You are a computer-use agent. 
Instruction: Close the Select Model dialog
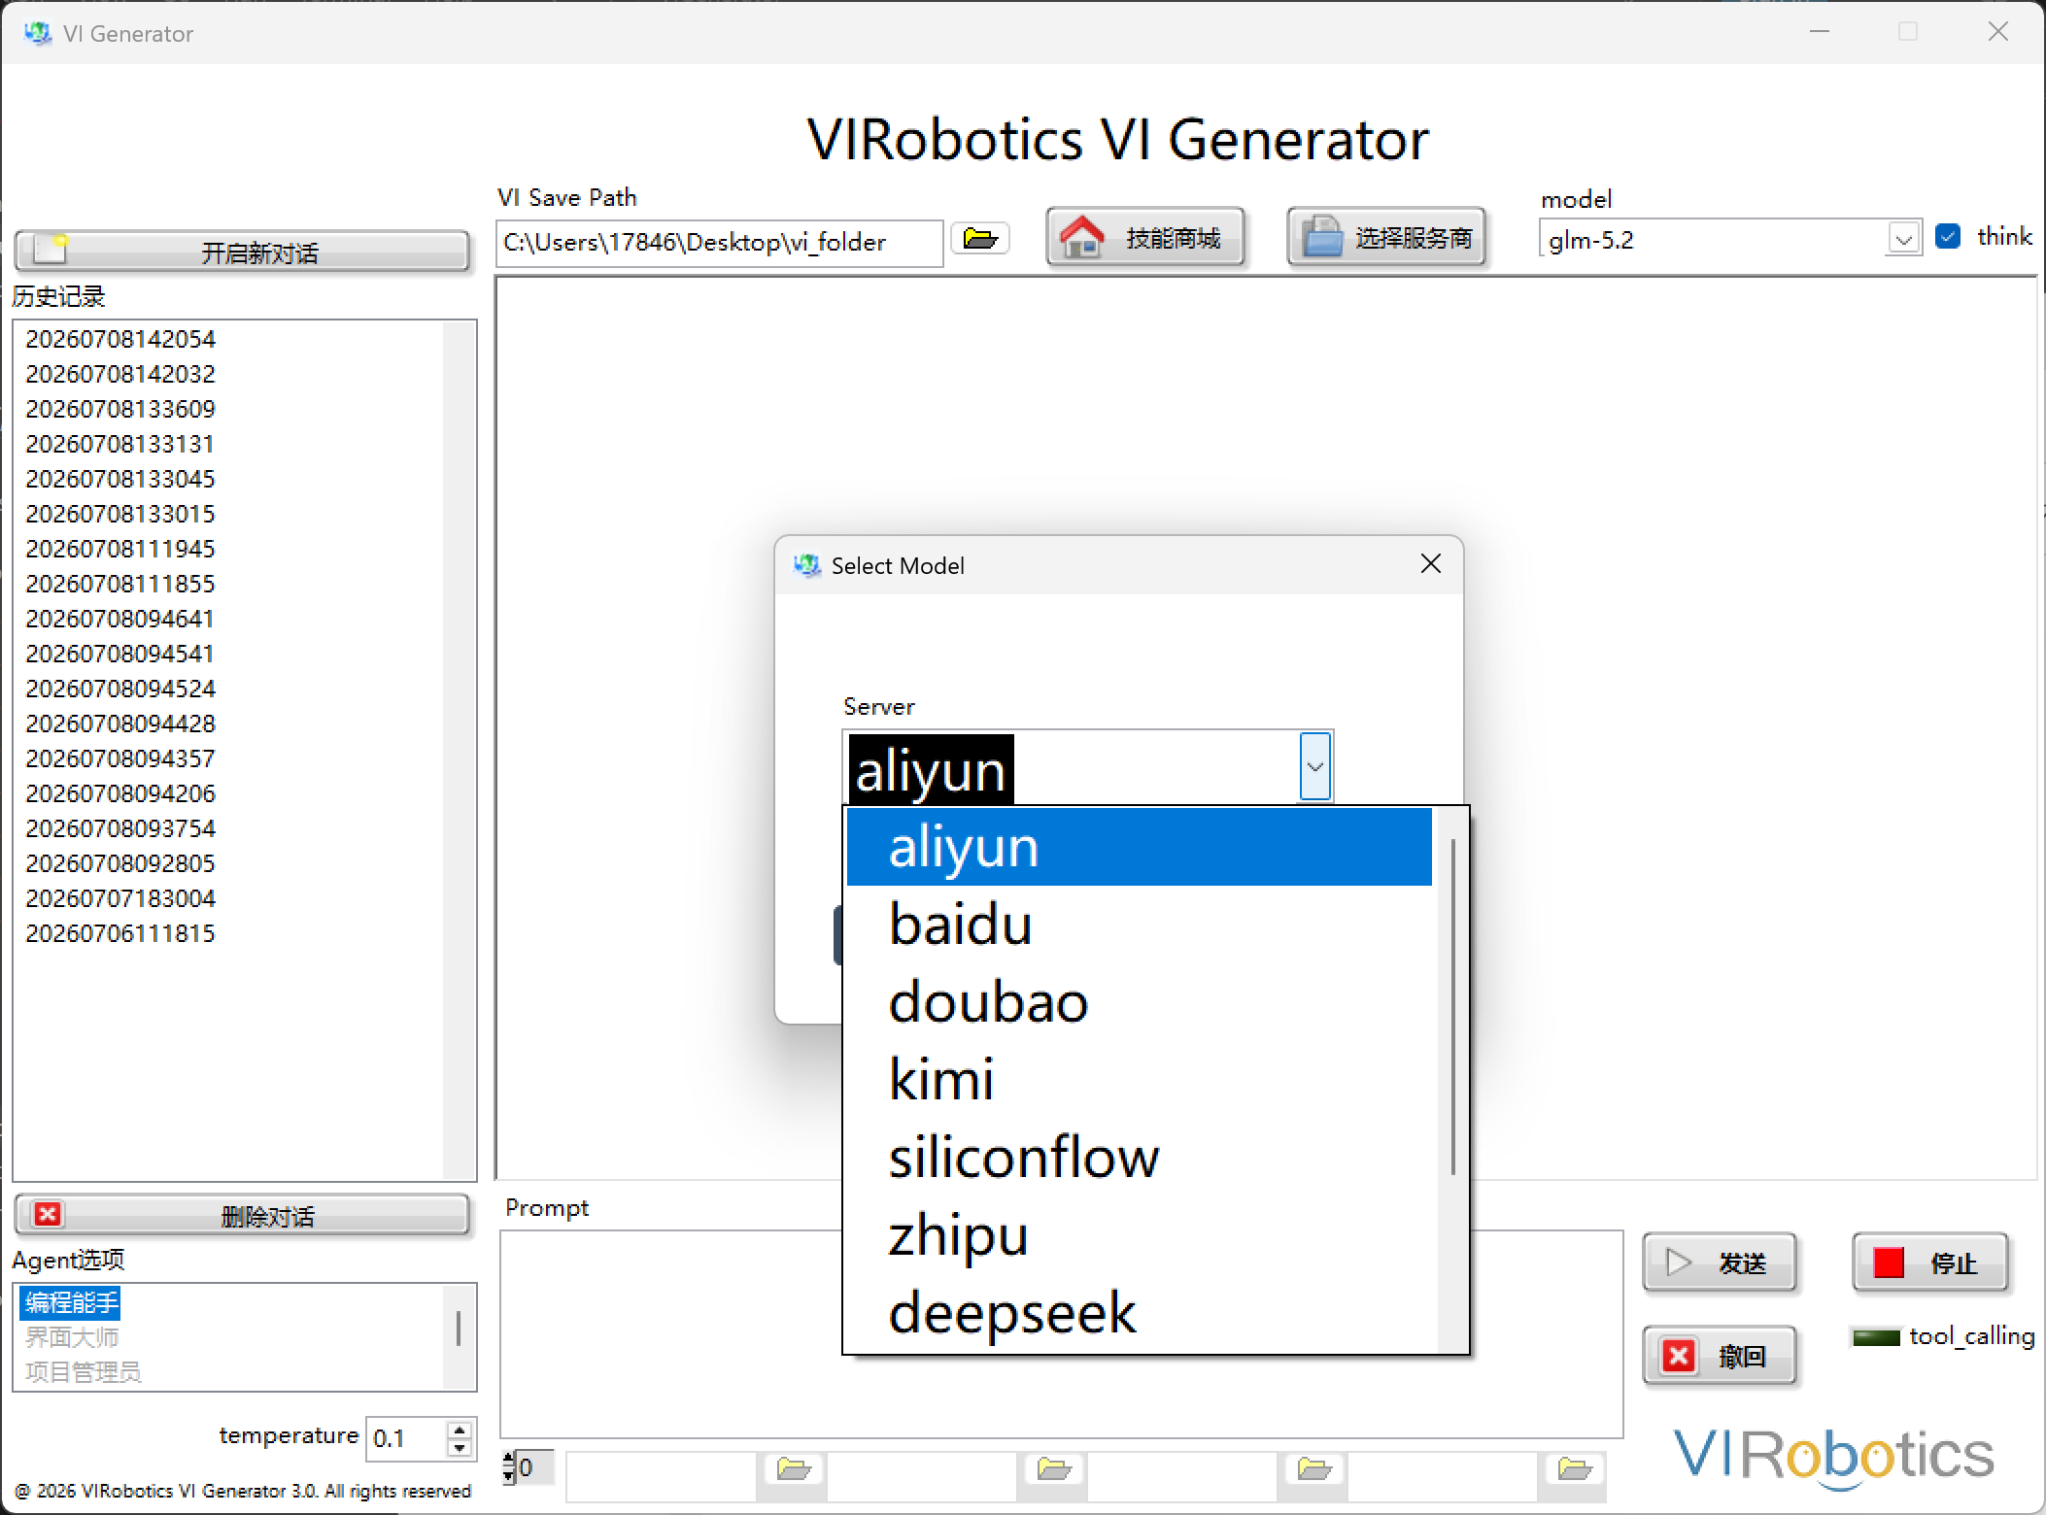(x=1430, y=564)
